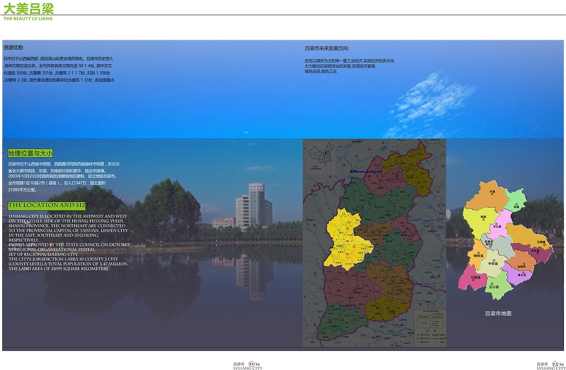The height and width of the screenshot is (370, 566).
Task: Click the THE LOCATION AND SIZE heading label
Action: click(x=46, y=206)
